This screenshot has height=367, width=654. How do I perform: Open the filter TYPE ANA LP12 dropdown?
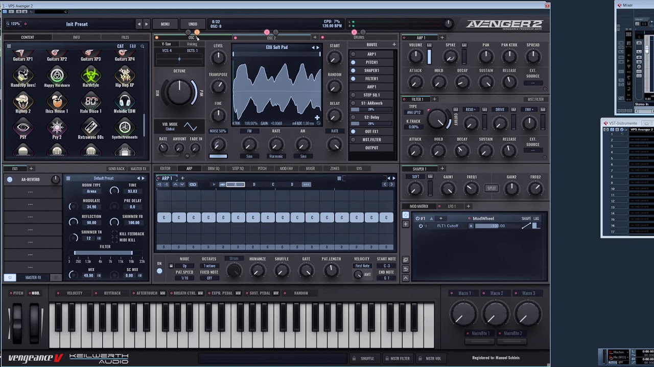pyautogui.click(x=413, y=112)
